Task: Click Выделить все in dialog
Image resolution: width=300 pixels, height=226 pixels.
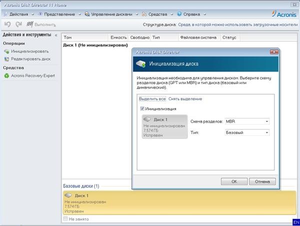Action: [x=152, y=99]
